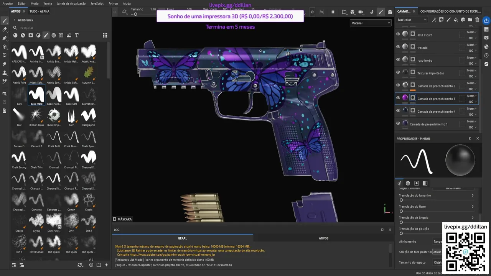
Task: Open blend mode dropdown for roxo borbo
Action: (472, 58)
